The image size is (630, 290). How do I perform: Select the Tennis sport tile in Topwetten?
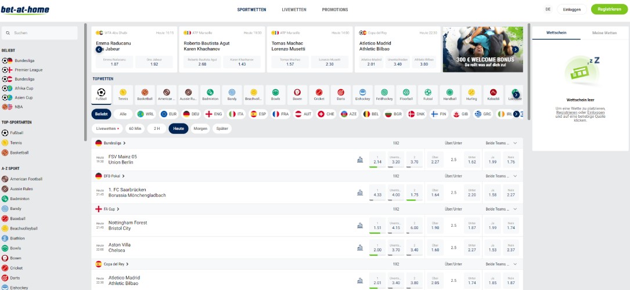123,95
